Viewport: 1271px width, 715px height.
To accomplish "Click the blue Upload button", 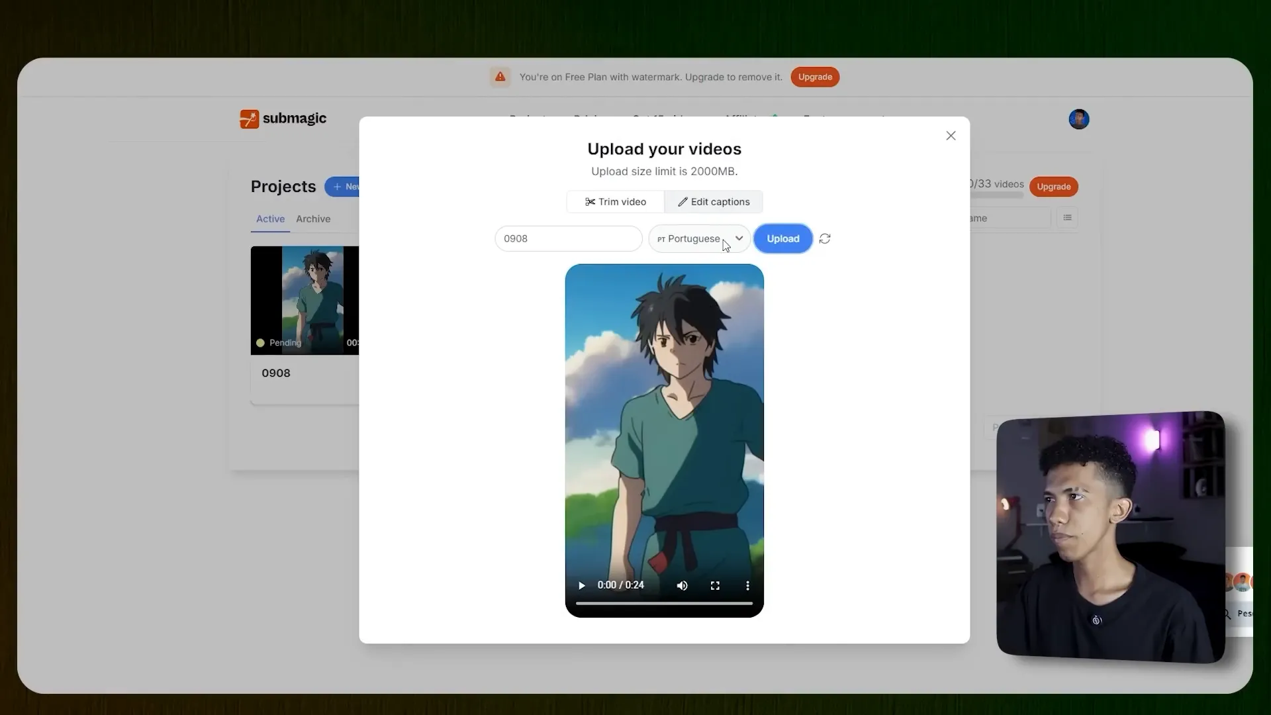I will click(x=783, y=239).
